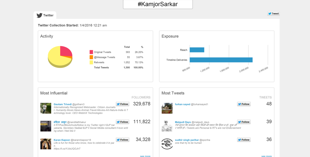
Task: Click the 48 tweets count
Action: (269, 104)
